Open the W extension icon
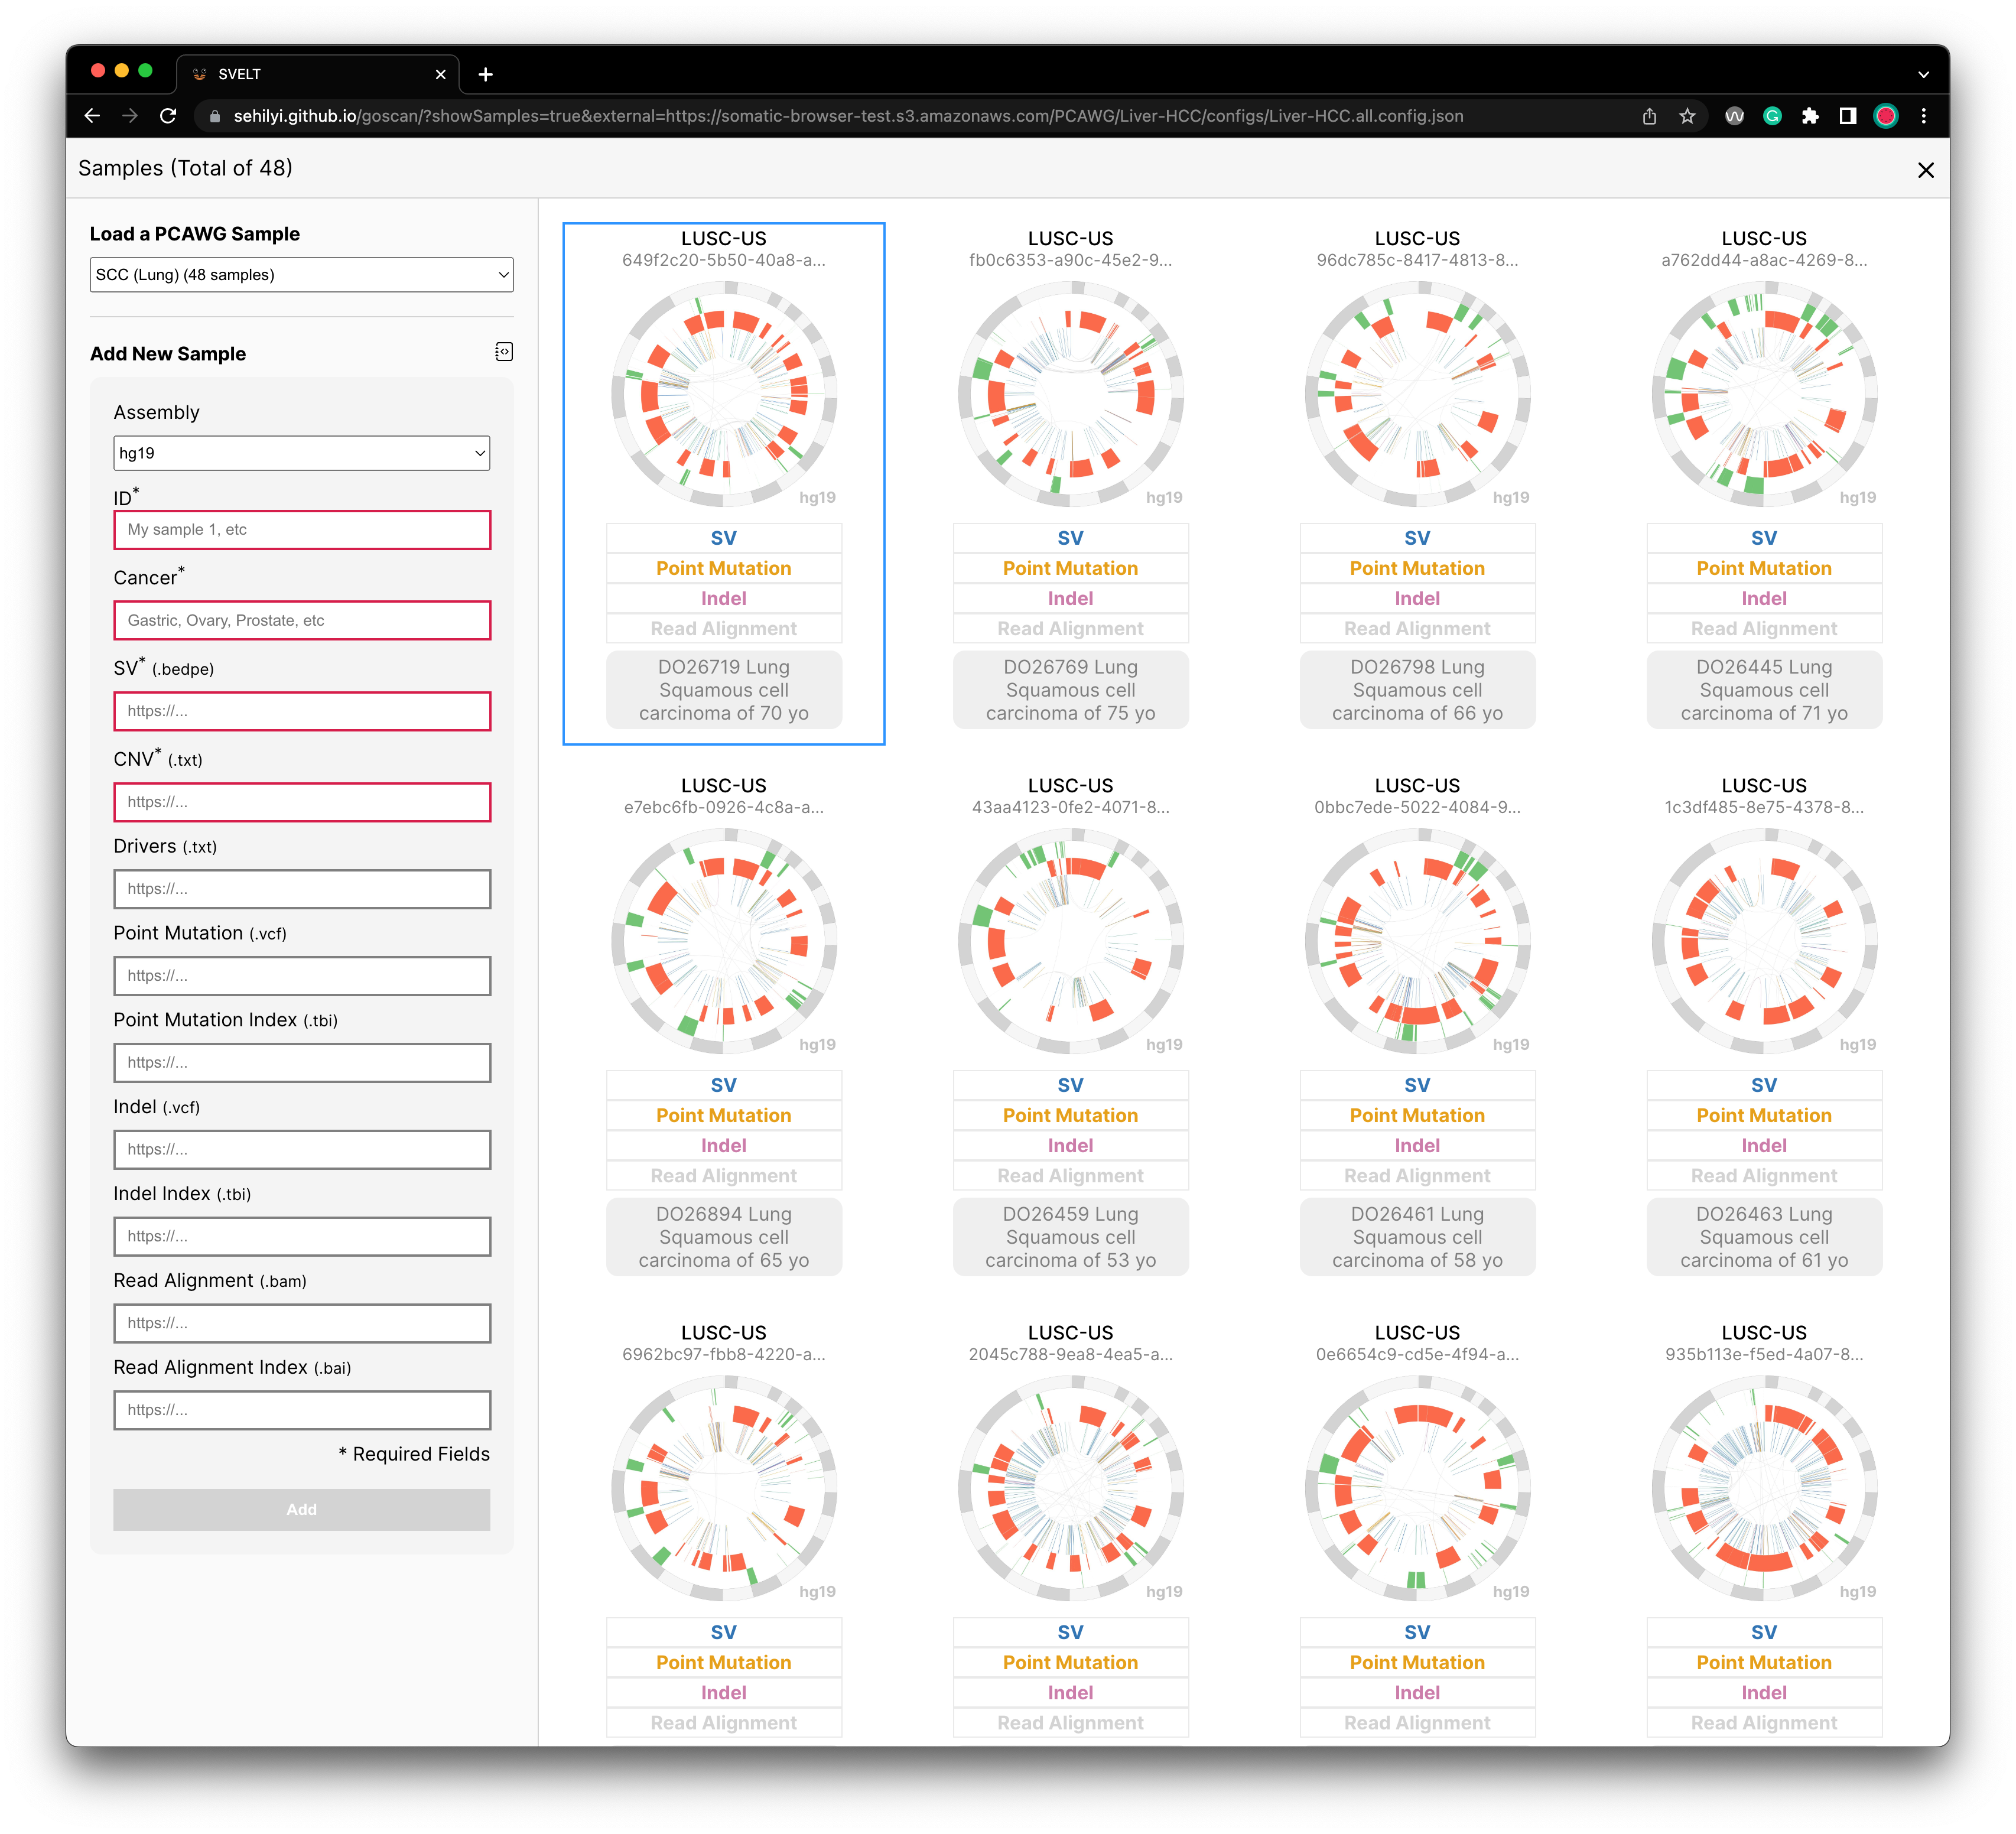 (x=1734, y=116)
